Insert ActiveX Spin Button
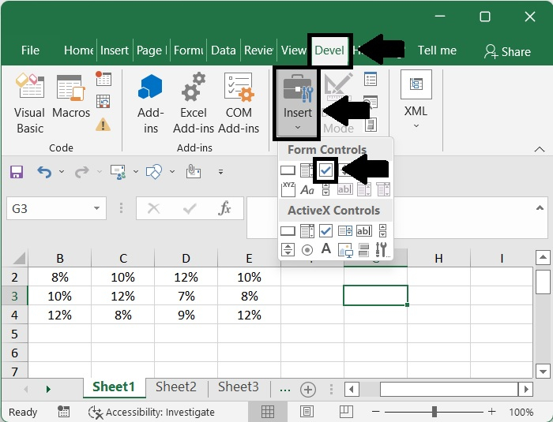Image resolution: width=553 pixels, height=422 pixels. click(288, 250)
